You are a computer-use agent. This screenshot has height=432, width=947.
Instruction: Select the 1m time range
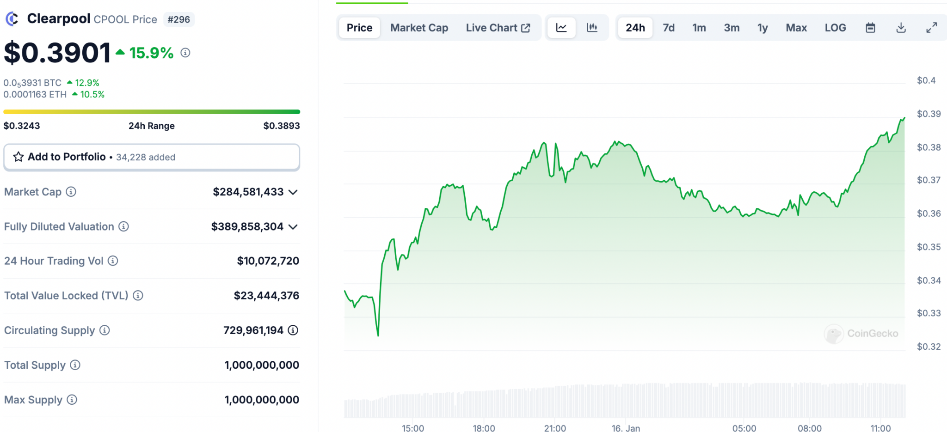tap(699, 28)
